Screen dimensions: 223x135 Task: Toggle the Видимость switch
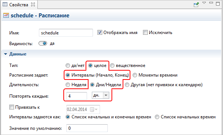click(43, 43)
